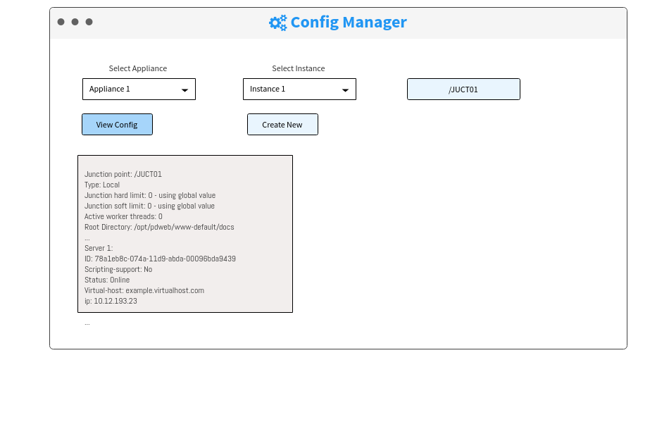Click the gears icon beside Config Manager
The width and height of the screenshot is (669, 434).
coord(278,23)
